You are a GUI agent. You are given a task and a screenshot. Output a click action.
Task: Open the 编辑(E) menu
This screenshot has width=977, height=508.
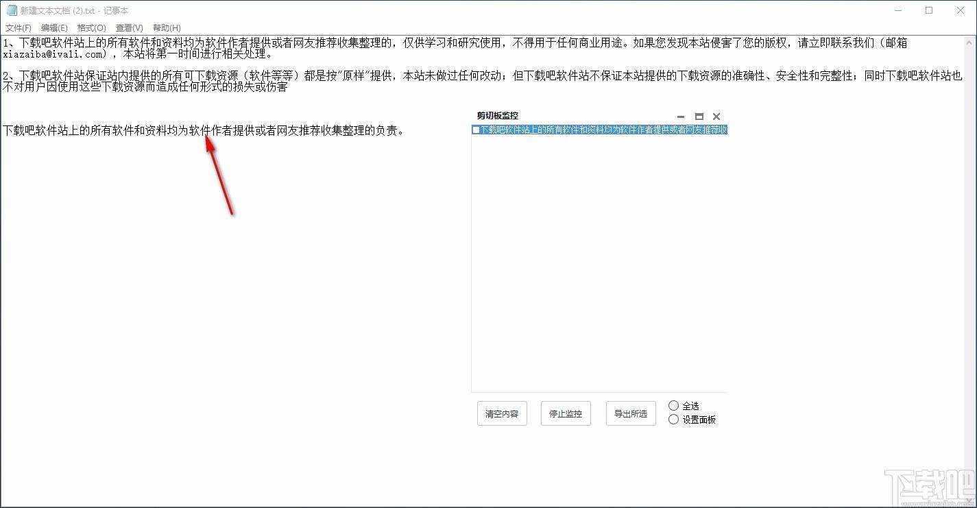tap(54, 28)
